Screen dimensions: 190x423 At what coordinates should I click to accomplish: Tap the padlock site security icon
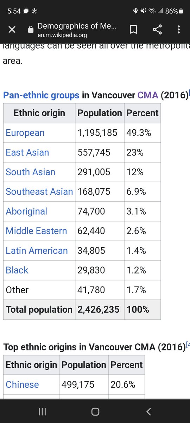point(31,30)
